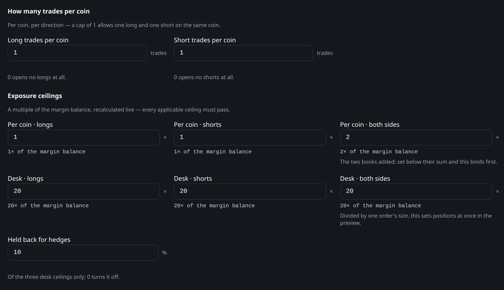Click 'trades' unit after Long trades input

158,53
